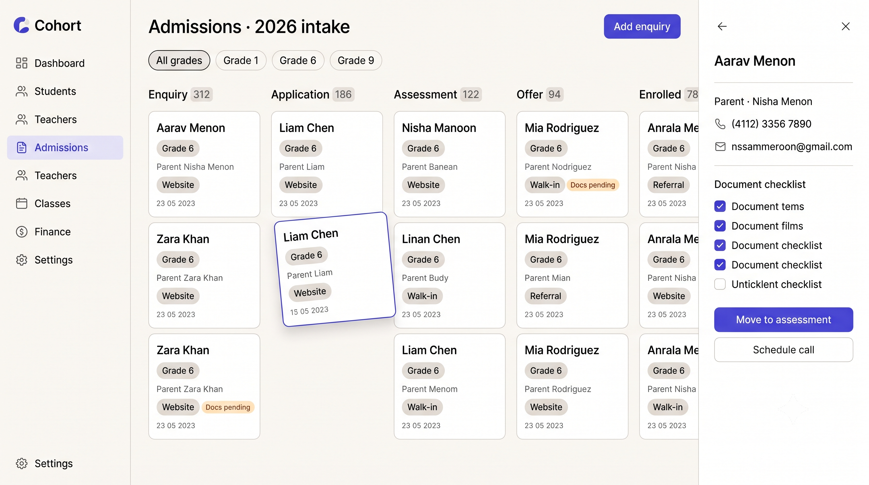The width and height of the screenshot is (869, 485).
Task: Click the Offer column count 94
Action: (554, 94)
